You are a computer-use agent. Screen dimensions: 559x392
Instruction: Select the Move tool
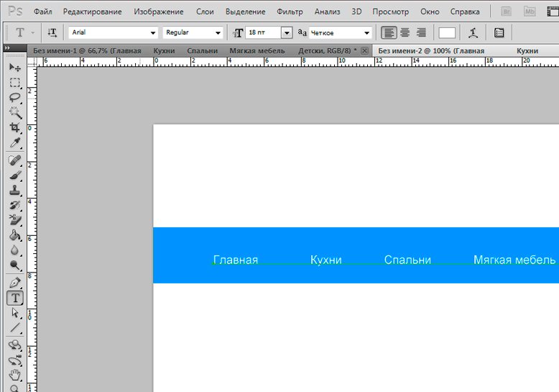click(15, 68)
